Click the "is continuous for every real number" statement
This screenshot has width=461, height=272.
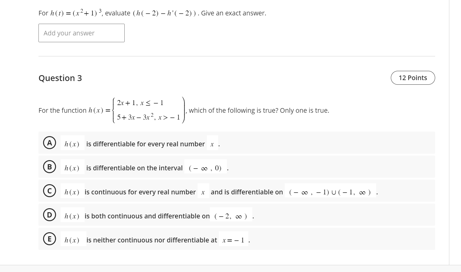140,192
